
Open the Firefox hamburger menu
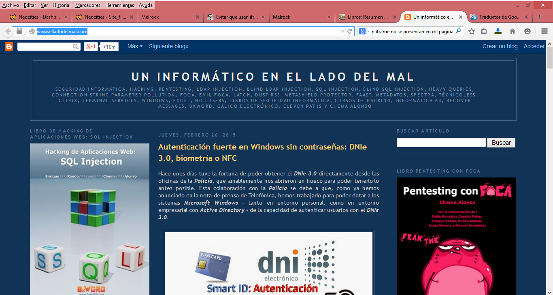(x=544, y=31)
